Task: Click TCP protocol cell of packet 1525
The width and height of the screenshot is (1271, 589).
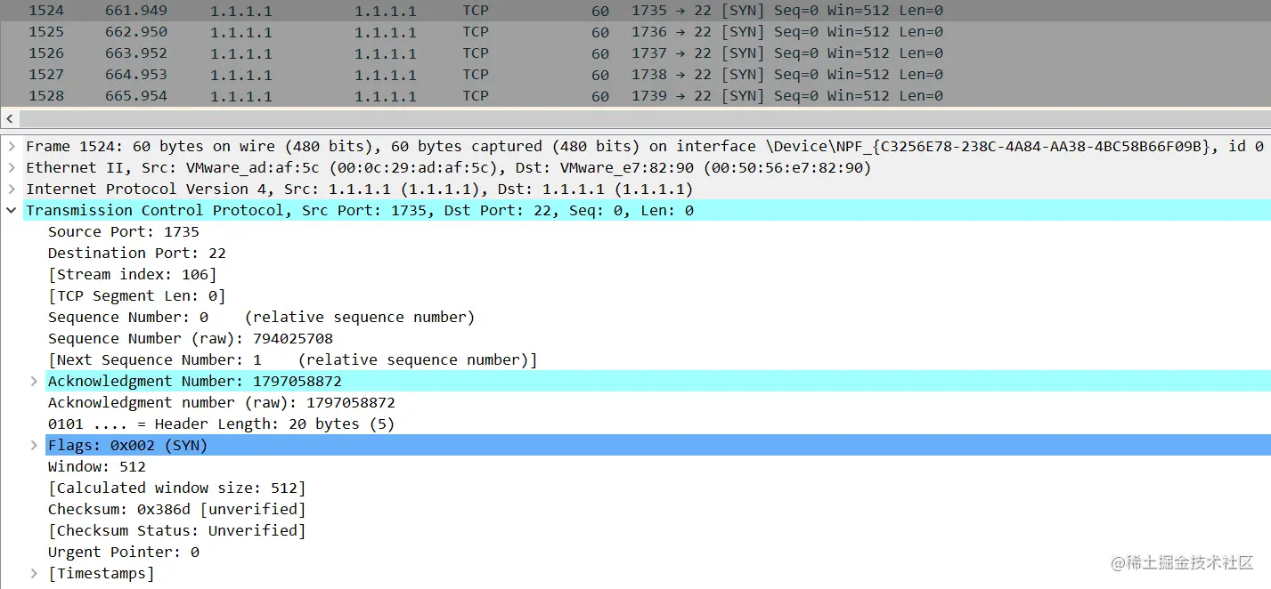Action: 476,32
